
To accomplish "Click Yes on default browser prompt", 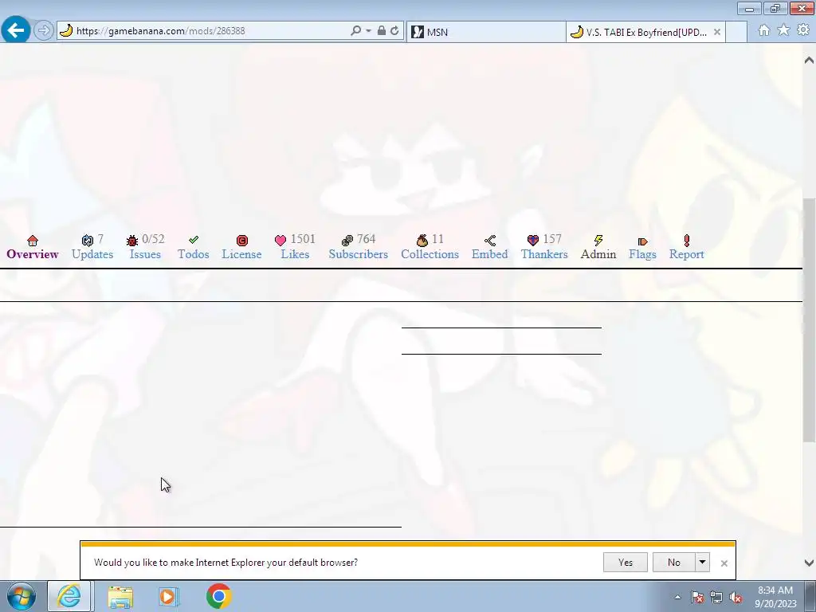I will click(626, 563).
